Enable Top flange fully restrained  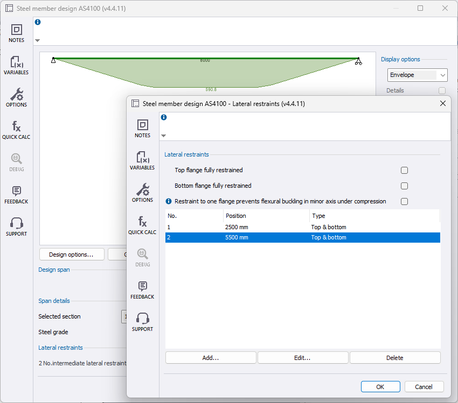404,170
